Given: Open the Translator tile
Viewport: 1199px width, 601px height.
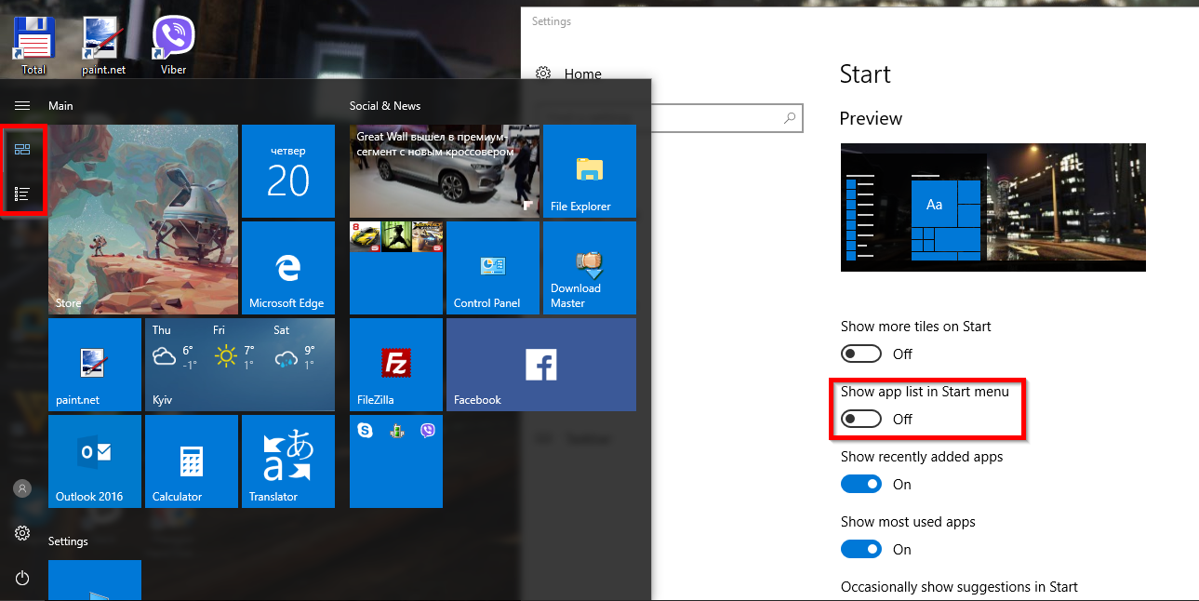Looking at the screenshot, I should 287,461.
